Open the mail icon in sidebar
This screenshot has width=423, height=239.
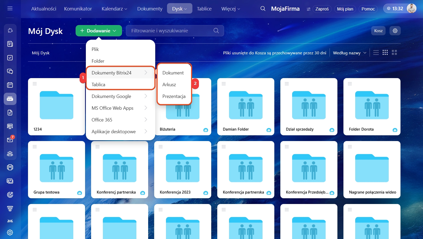tap(10, 140)
